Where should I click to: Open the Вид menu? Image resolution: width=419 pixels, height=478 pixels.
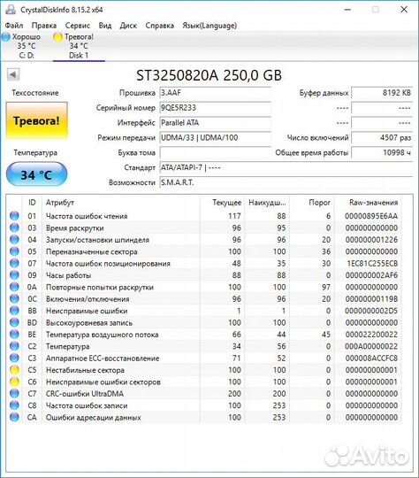[104, 26]
